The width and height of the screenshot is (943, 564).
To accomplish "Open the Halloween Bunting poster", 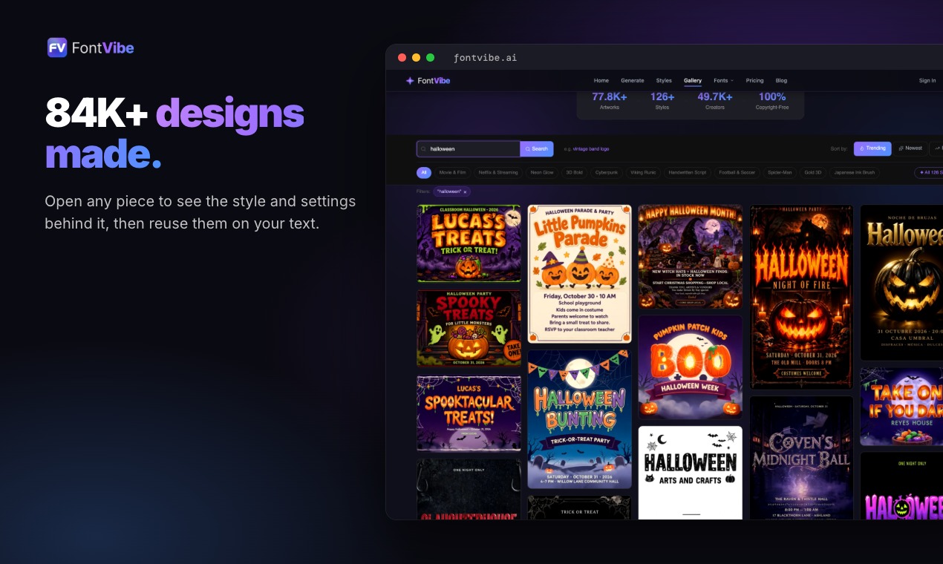I will tap(579, 419).
